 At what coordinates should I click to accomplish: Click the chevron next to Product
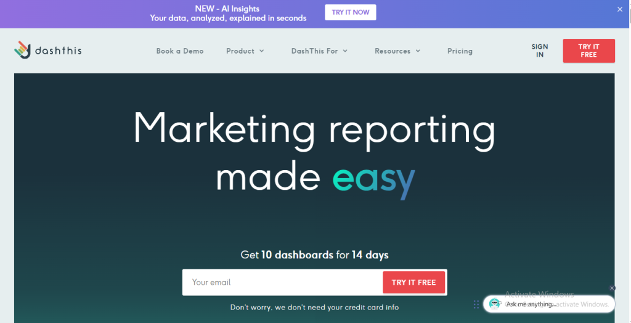tap(262, 51)
